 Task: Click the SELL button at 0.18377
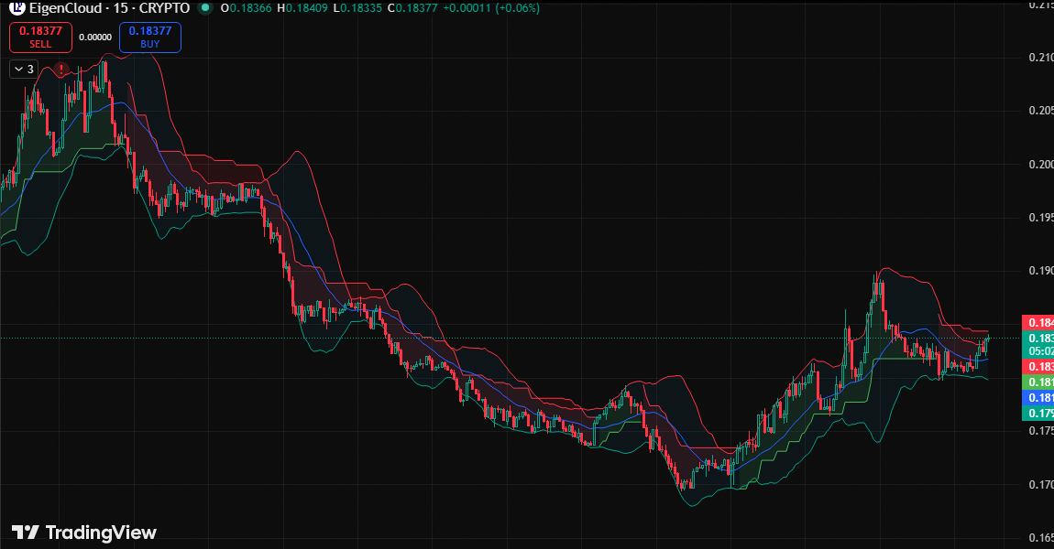click(40, 37)
